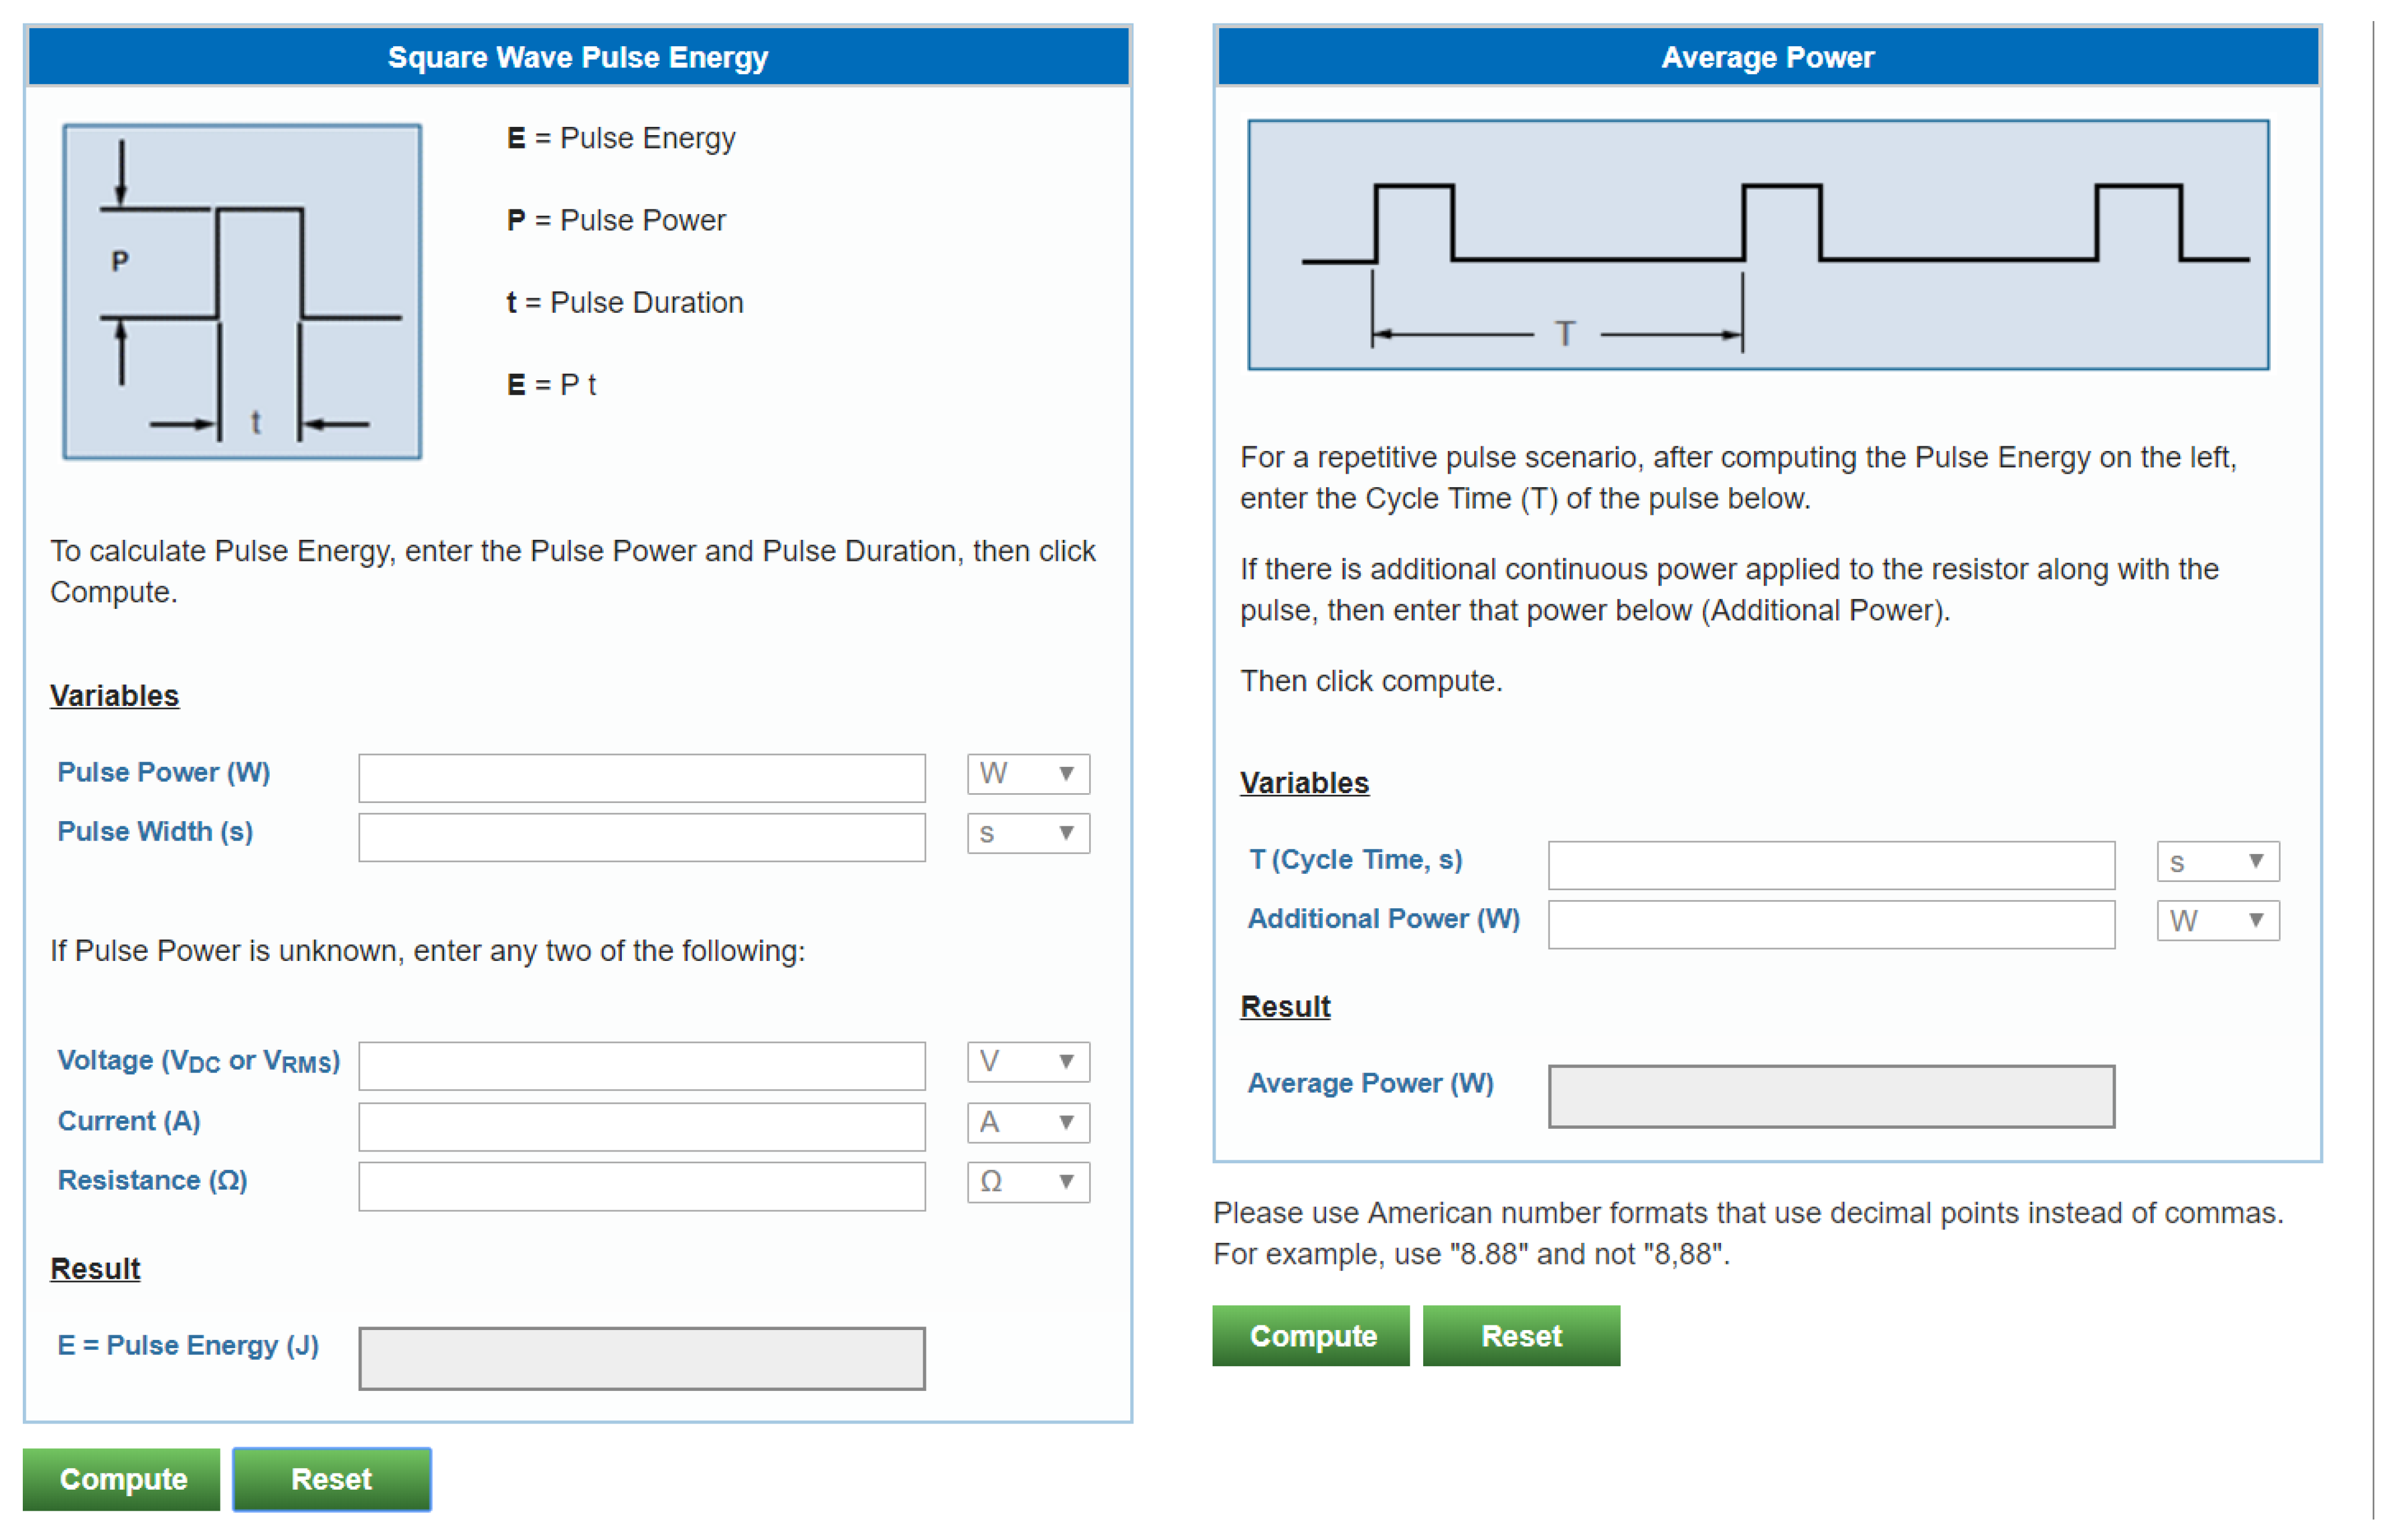Open the Cycle Time unit dropdown
2396x1540 pixels.
click(x=2217, y=861)
